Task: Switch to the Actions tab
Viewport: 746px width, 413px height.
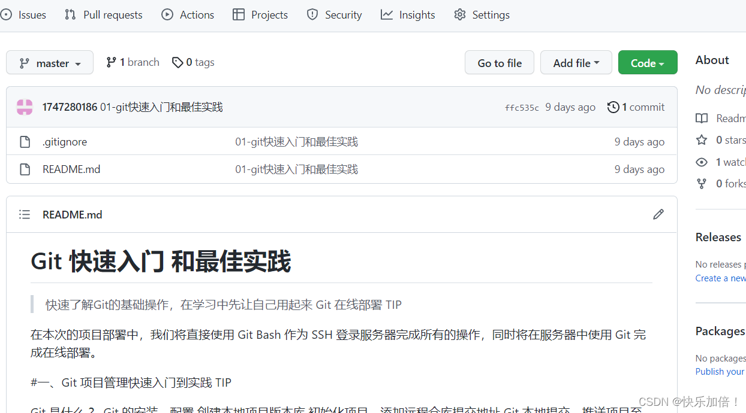Action: coord(188,15)
